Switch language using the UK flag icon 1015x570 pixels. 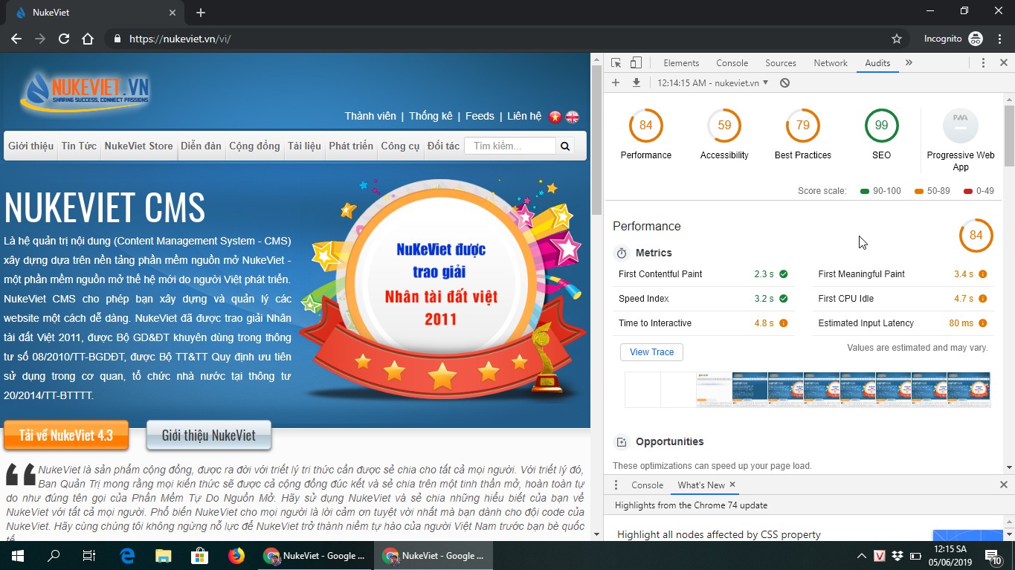coord(572,117)
